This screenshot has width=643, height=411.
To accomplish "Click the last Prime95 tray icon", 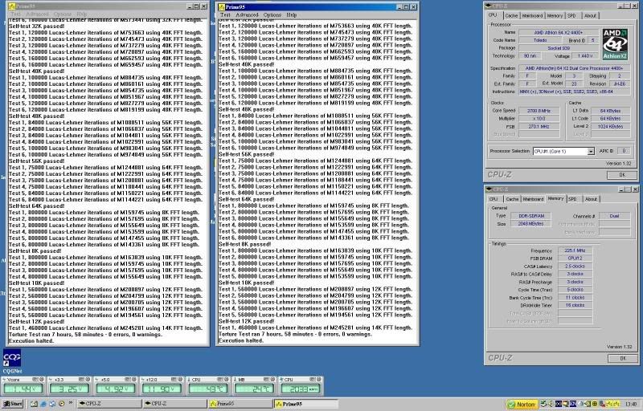I will pos(616,404).
